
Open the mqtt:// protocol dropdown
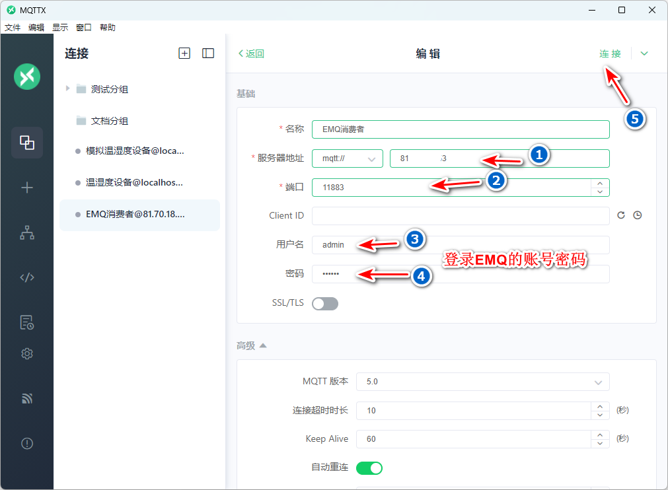coord(348,158)
